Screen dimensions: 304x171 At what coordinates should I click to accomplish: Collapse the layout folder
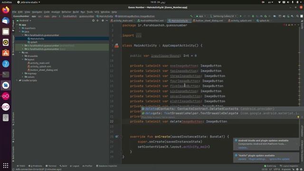tap(23, 59)
